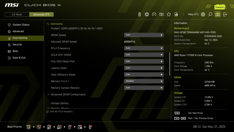Image resolution: width=234 pixels, height=132 pixels.
Task: Switch to Advanced (F7) mode
Action: (x=41, y=15)
